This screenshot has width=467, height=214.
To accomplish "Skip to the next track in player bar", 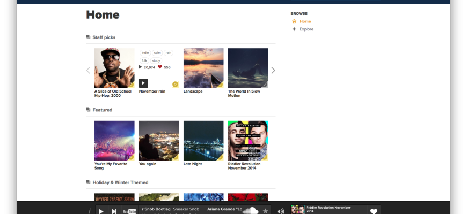I will (x=114, y=211).
